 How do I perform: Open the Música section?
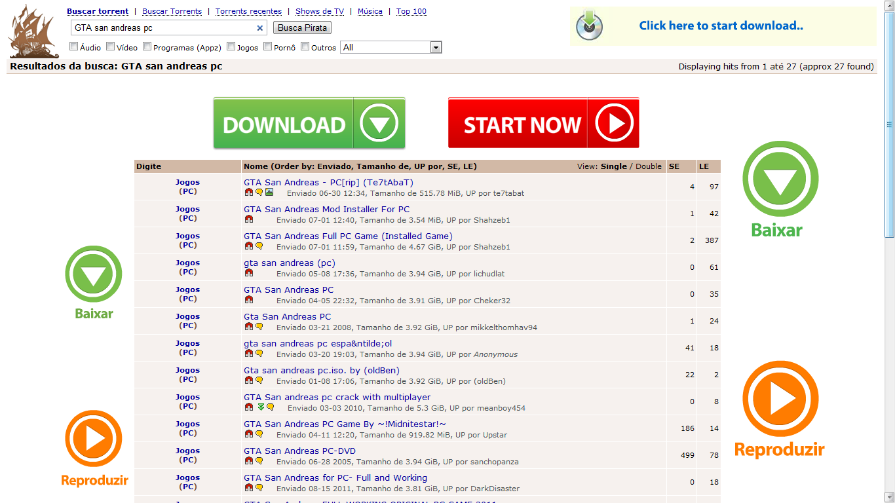coord(370,11)
